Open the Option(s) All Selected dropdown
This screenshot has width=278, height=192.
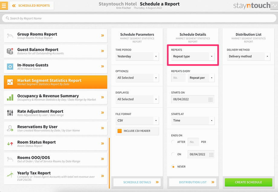pos(137,78)
